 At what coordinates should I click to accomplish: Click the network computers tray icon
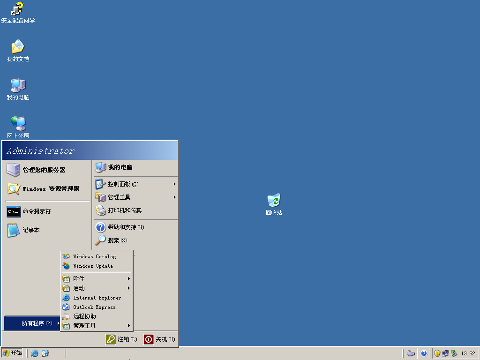(445, 353)
